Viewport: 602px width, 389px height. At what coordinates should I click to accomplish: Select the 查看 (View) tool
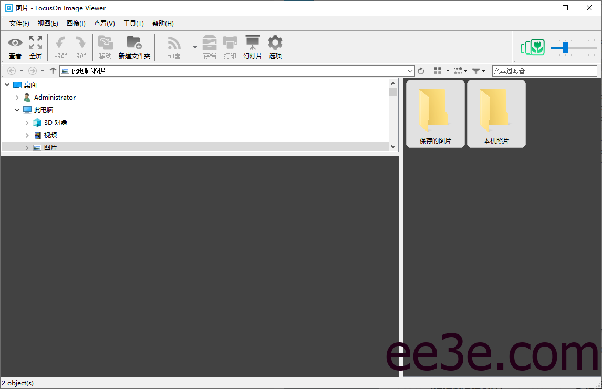click(15, 46)
